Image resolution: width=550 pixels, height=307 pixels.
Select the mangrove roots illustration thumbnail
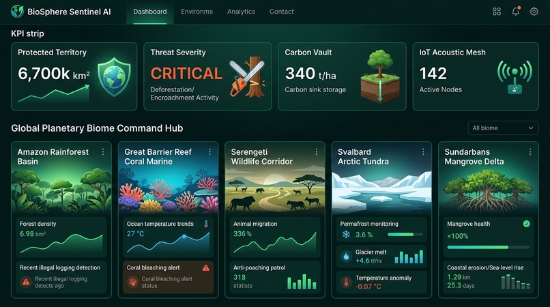(489, 191)
